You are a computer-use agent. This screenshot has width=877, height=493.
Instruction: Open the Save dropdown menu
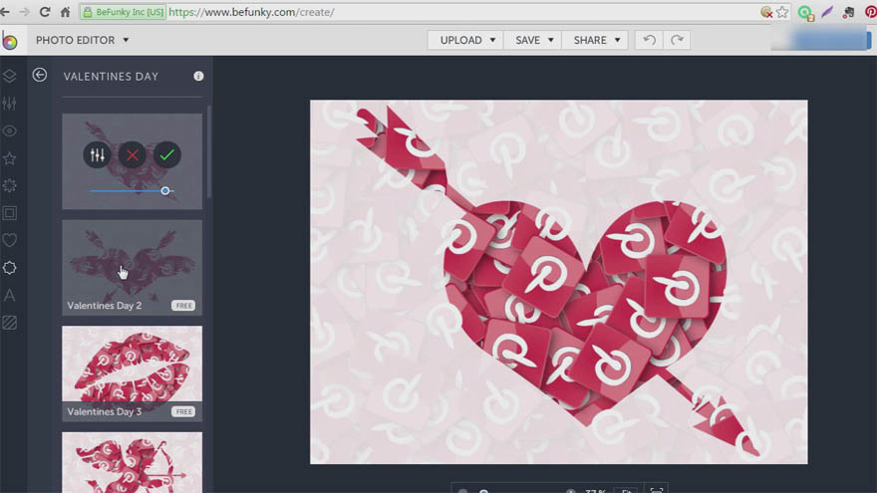pos(532,40)
